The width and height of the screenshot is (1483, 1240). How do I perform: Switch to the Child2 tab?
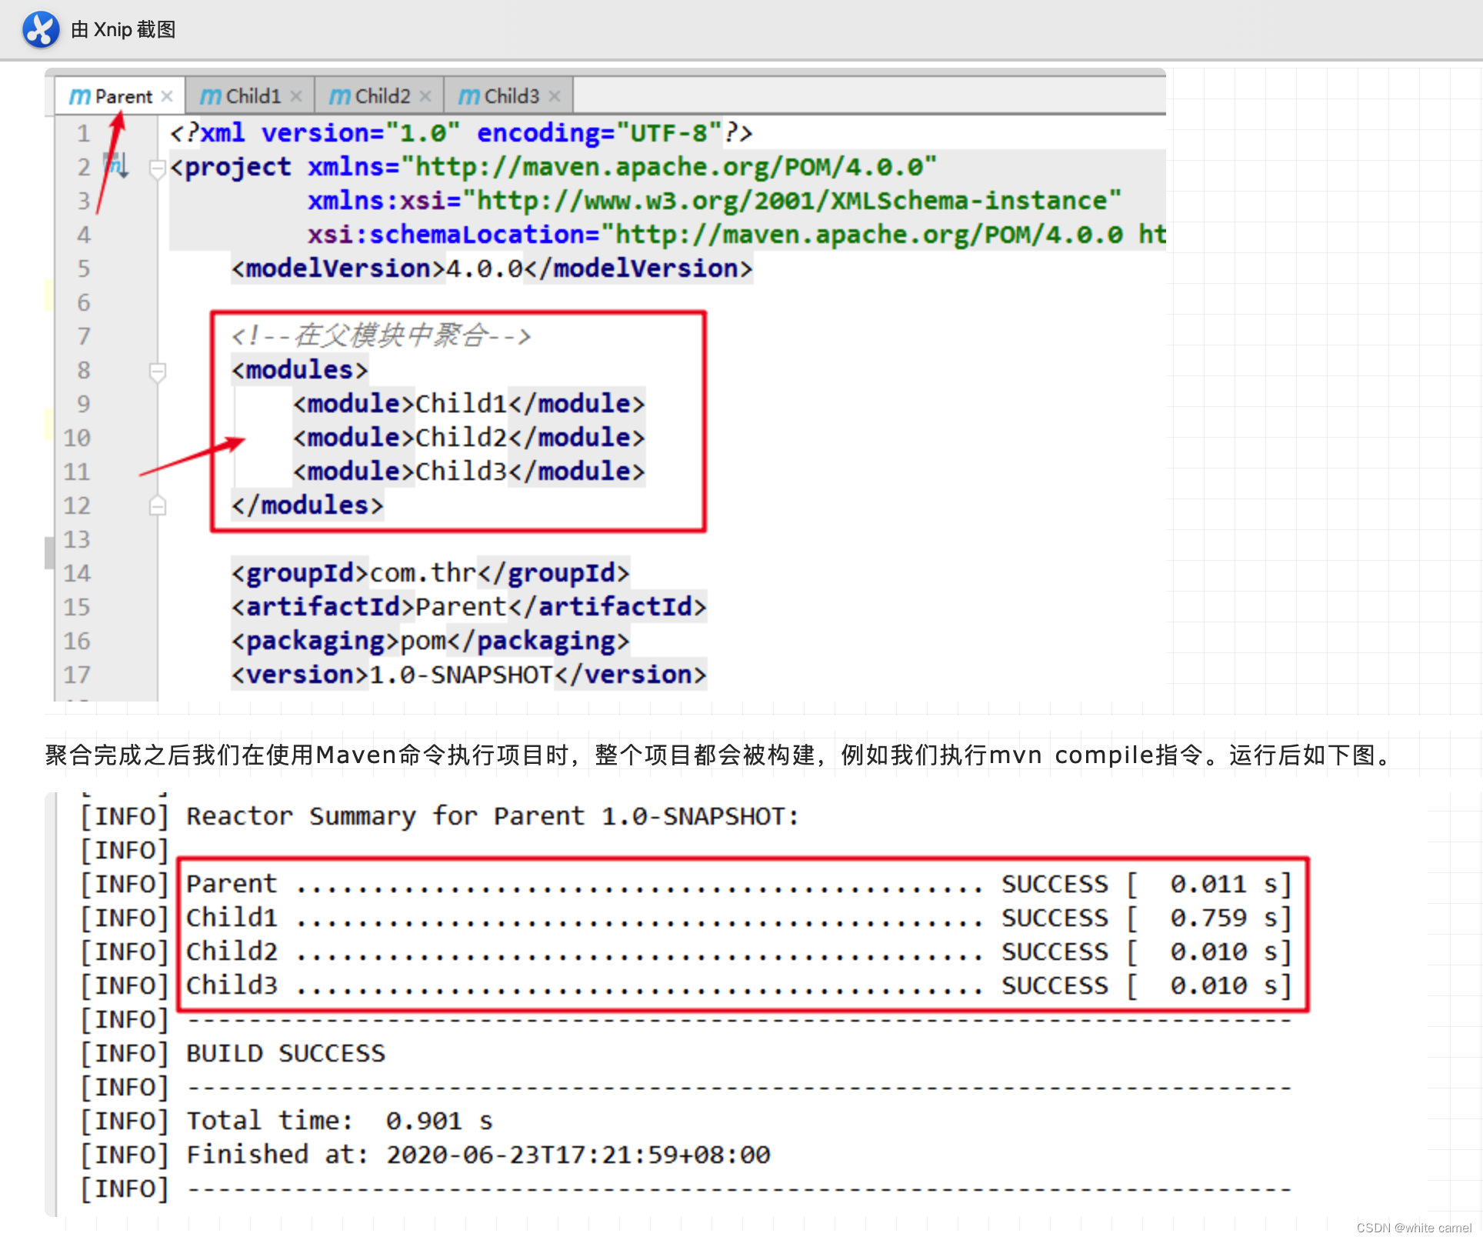click(x=382, y=97)
